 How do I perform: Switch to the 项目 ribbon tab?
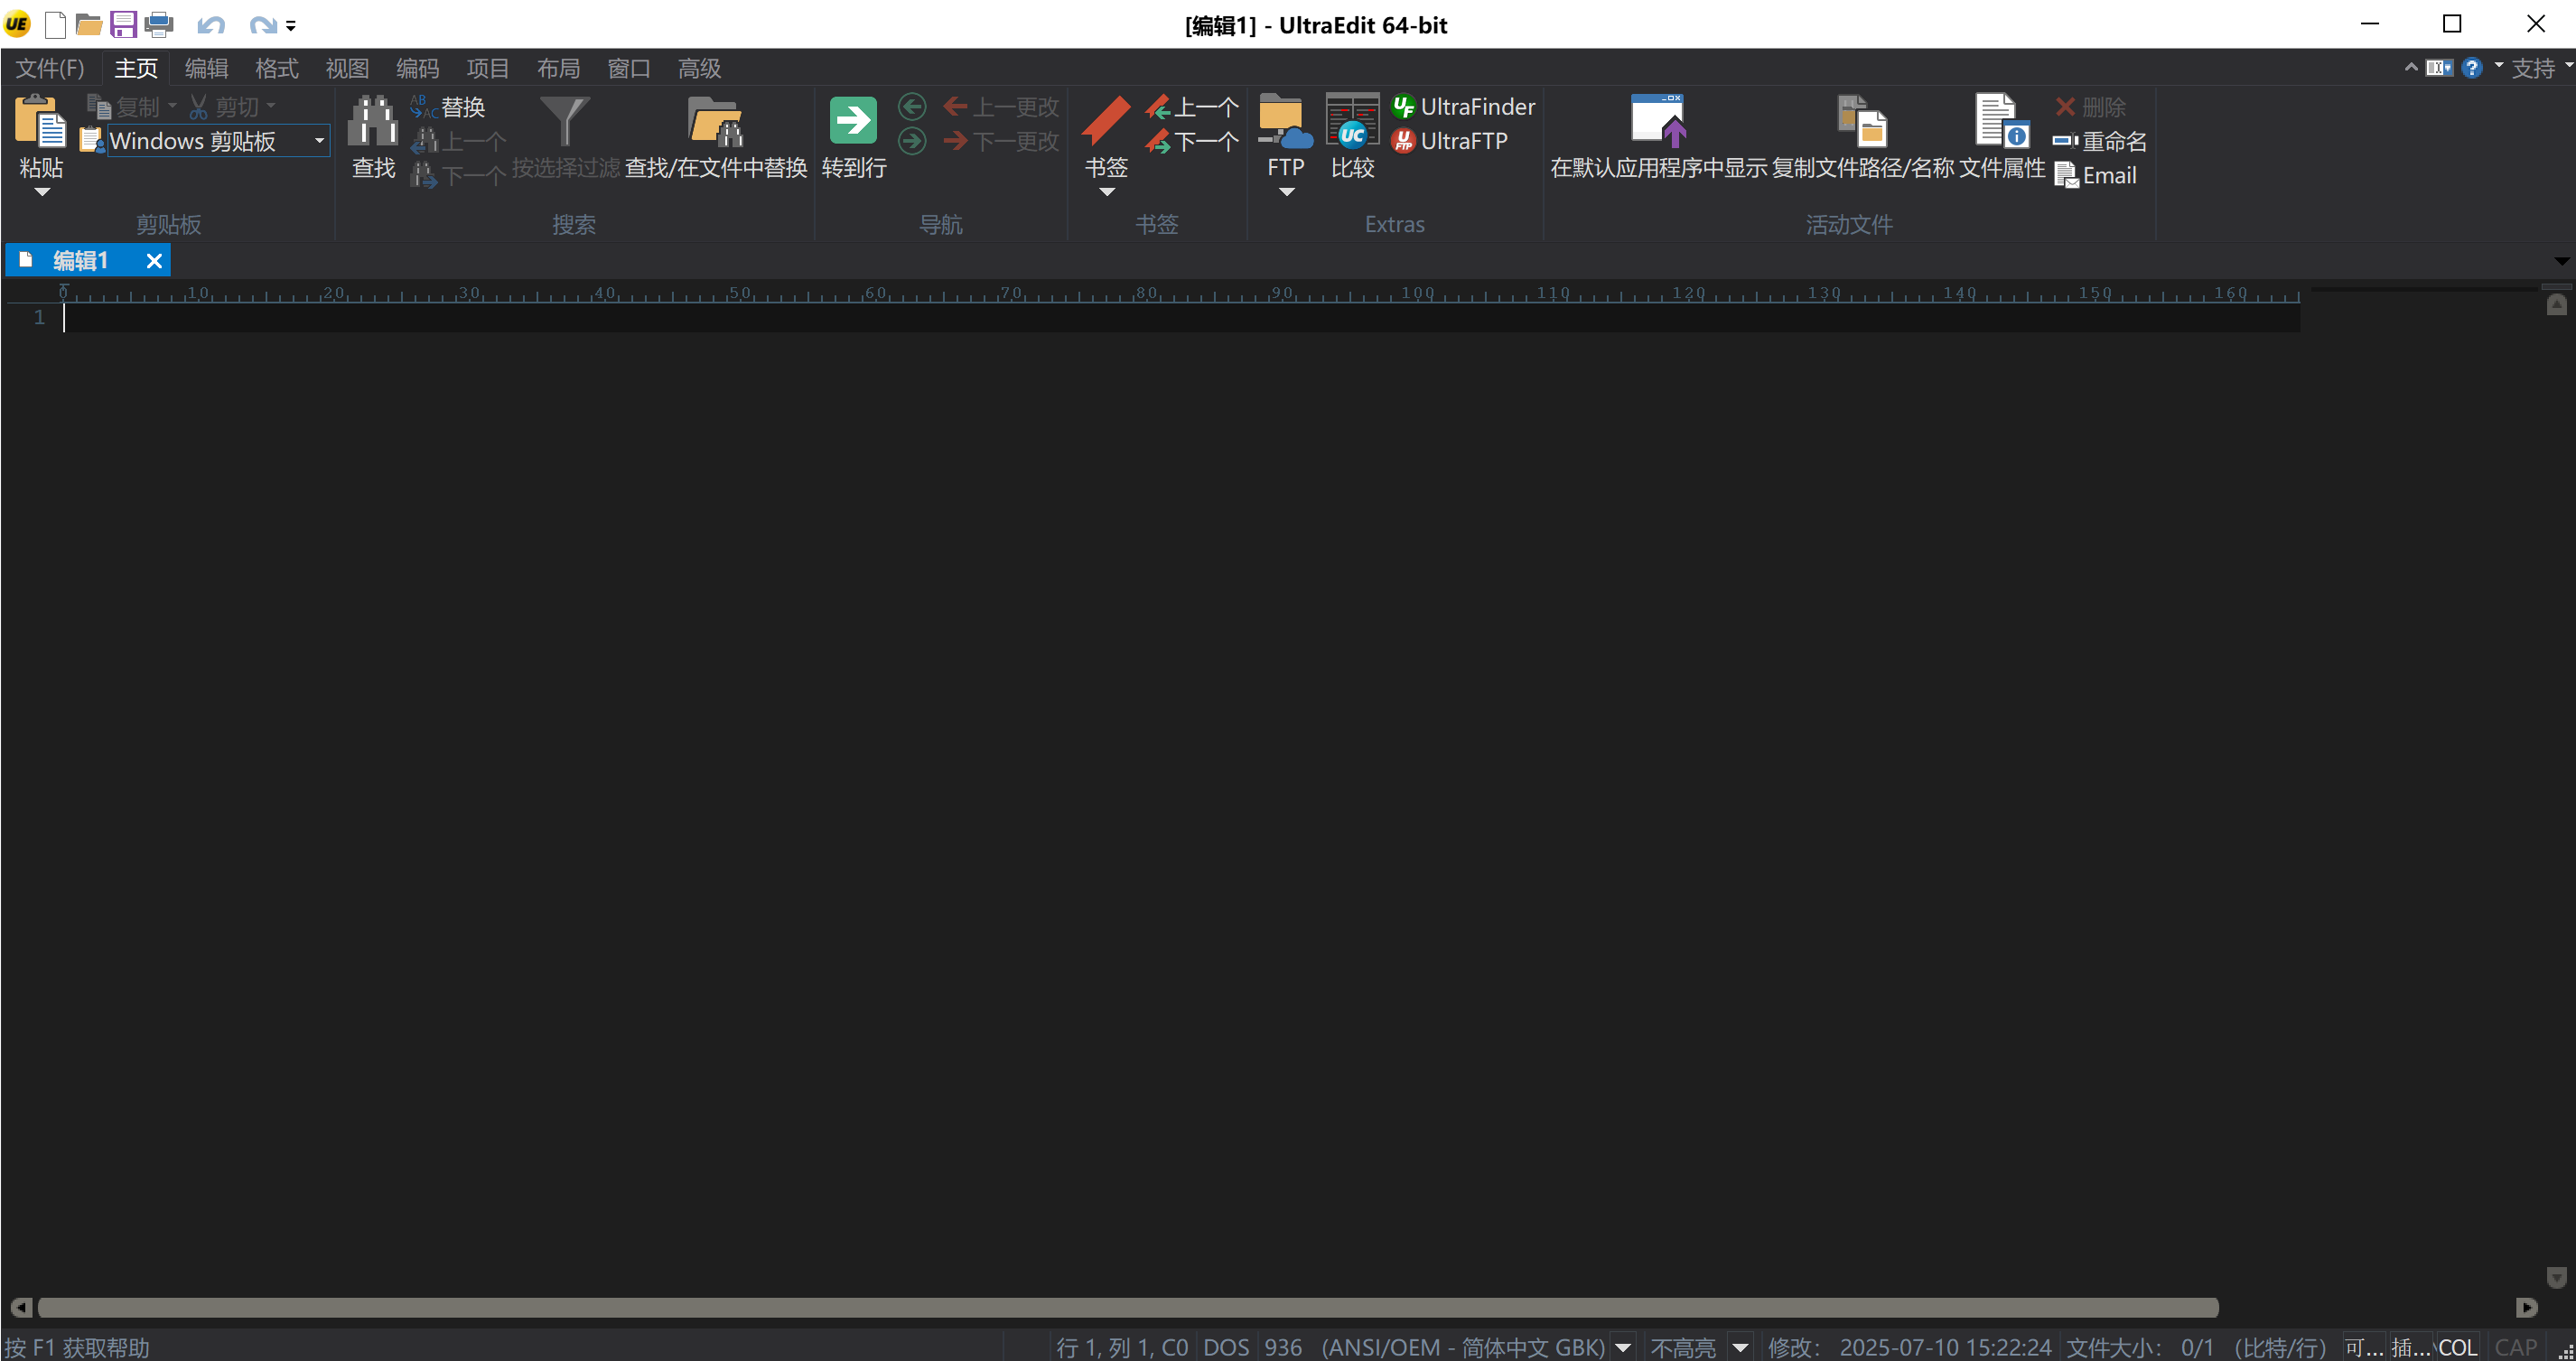[488, 68]
